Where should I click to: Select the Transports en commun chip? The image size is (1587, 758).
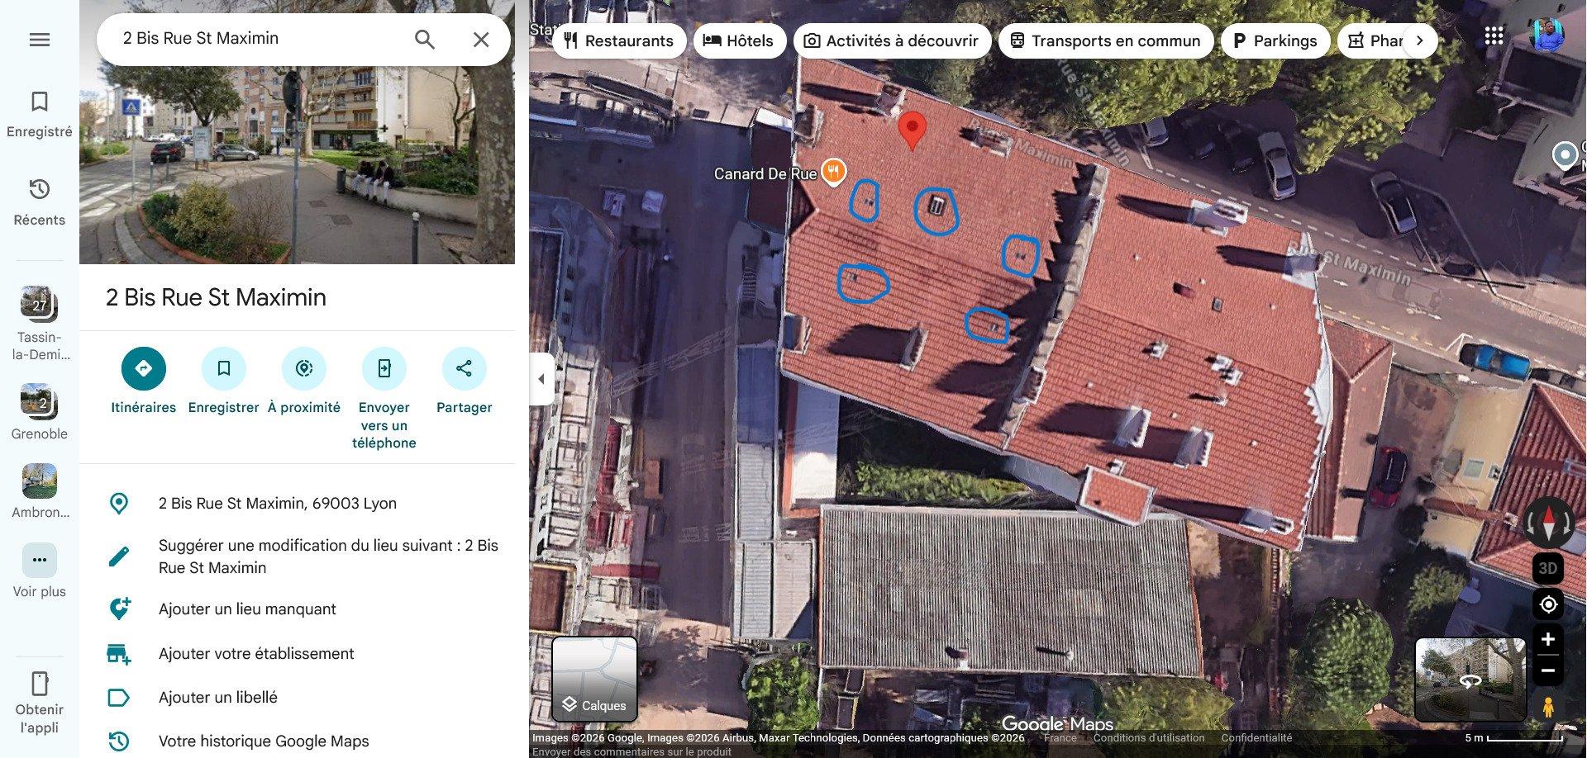tap(1106, 40)
